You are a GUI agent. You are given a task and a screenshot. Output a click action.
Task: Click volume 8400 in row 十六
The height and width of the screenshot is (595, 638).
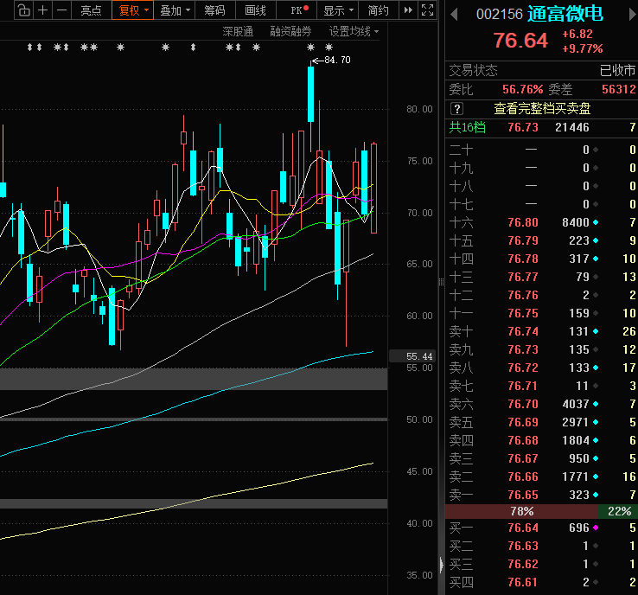[576, 222]
